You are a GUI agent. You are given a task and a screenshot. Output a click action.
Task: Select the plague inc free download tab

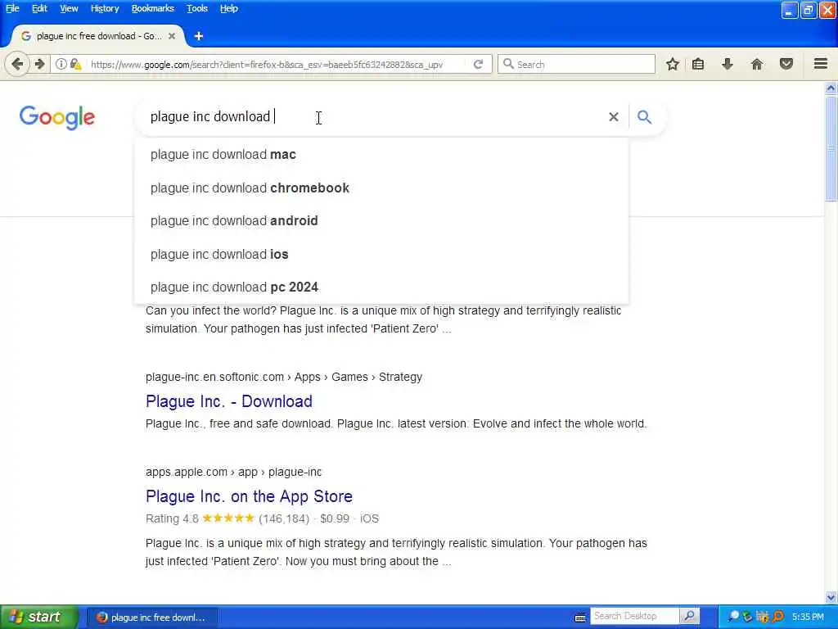point(97,36)
